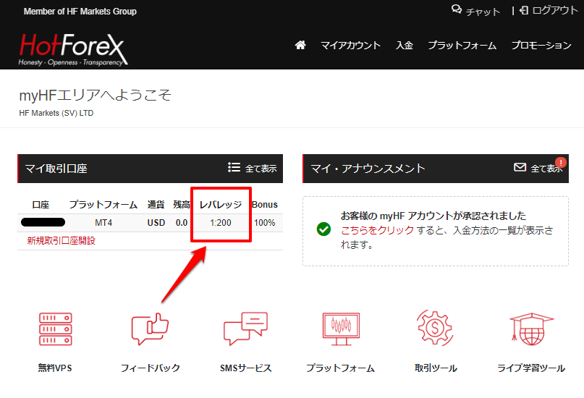Click the red notification alert badge

pos(561,163)
